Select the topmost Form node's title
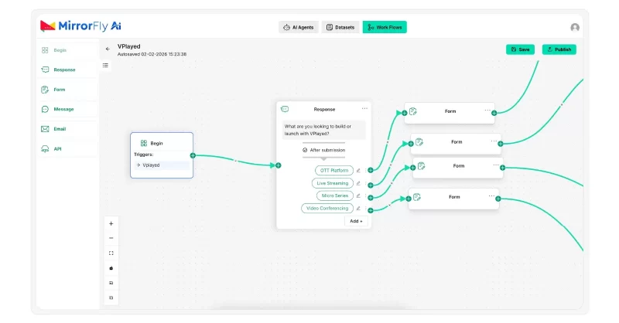 pyautogui.click(x=450, y=111)
